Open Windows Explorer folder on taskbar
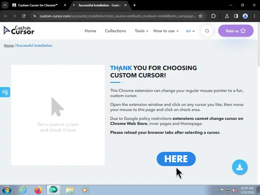Viewport: 260px width, 195px height. [70, 190]
